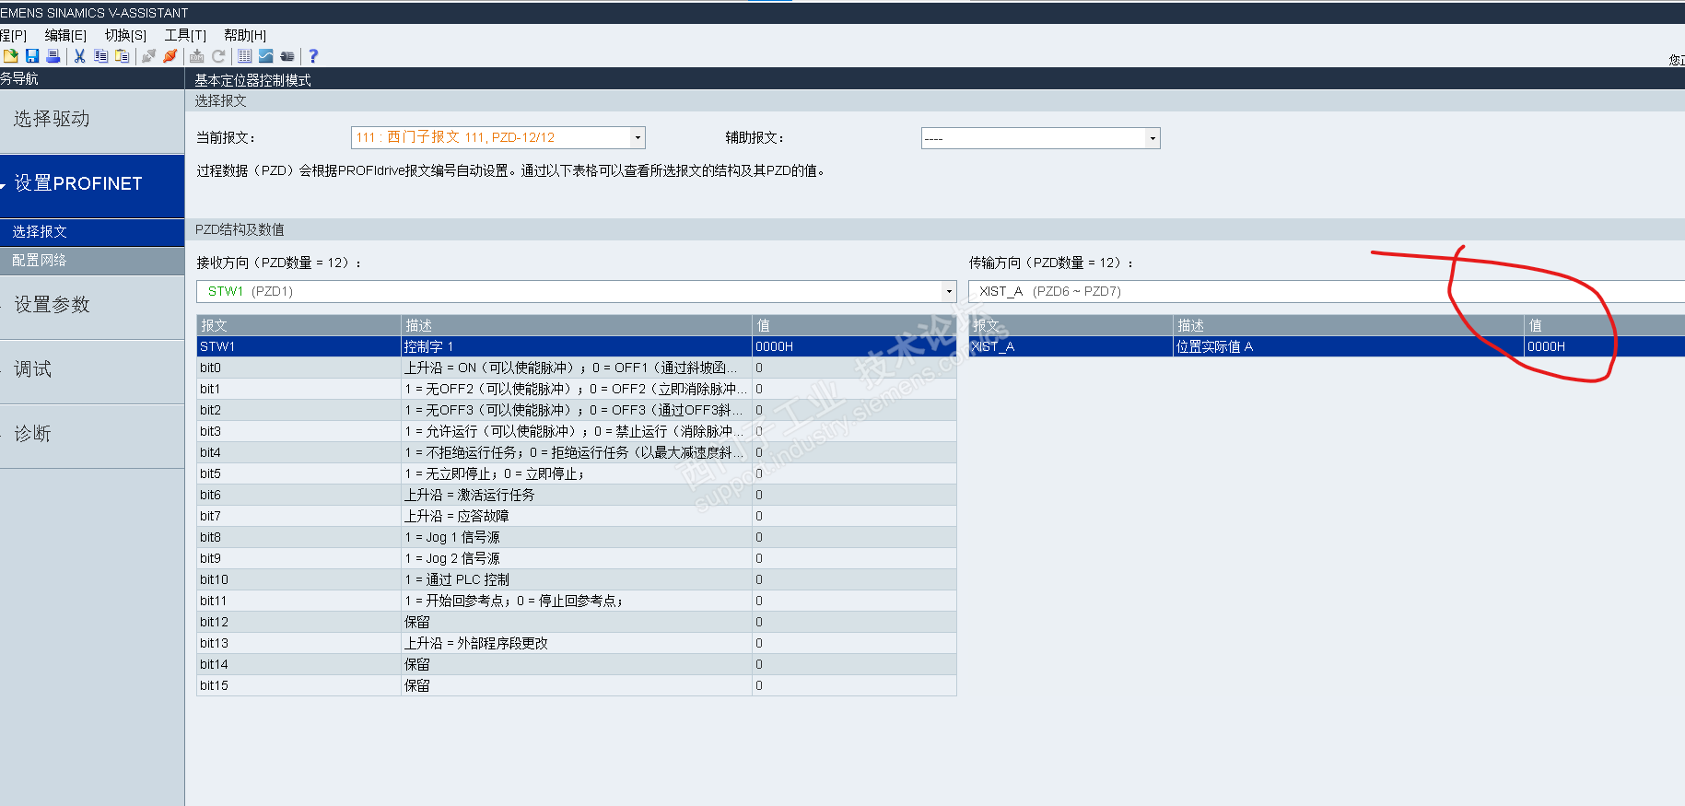Open the 编辑[E] menu

65,35
